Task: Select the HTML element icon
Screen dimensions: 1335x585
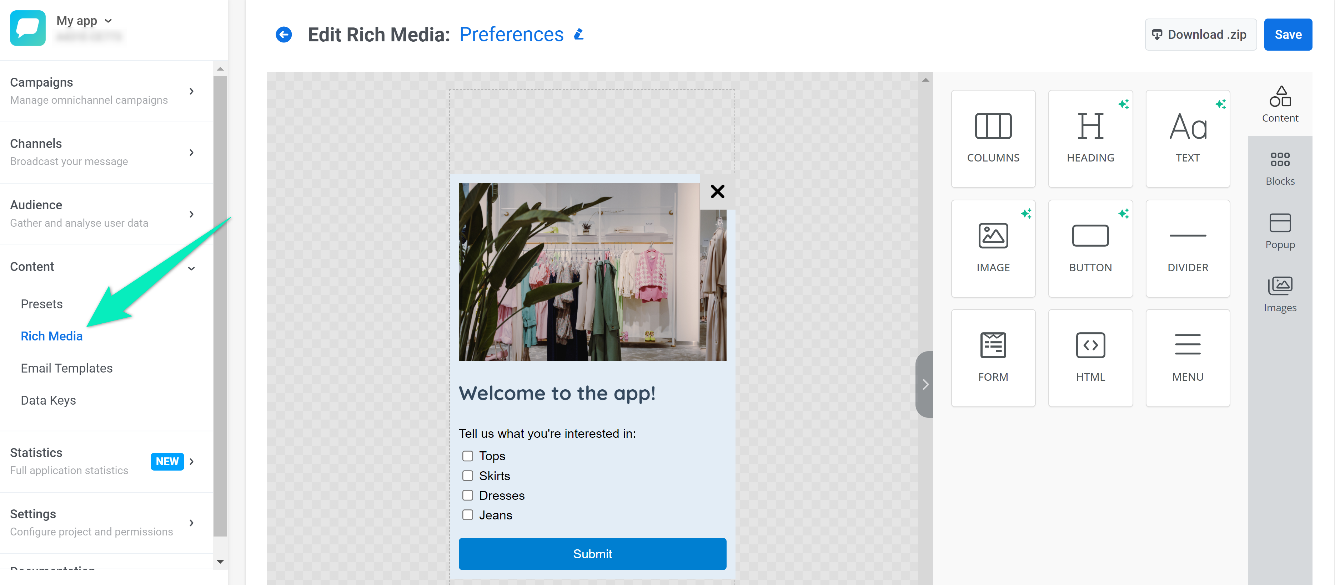Action: pos(1091,345)
